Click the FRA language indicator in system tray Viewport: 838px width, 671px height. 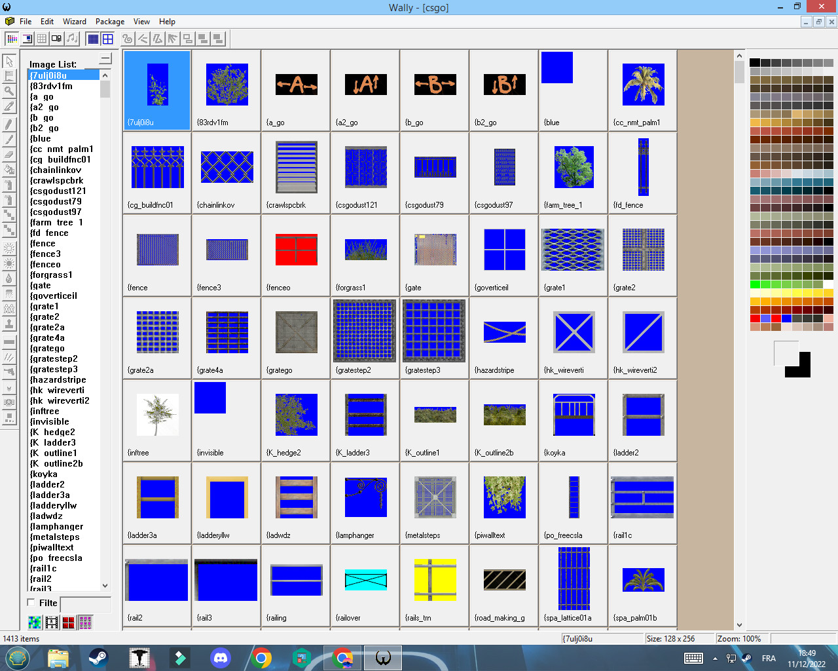(769, 658)
